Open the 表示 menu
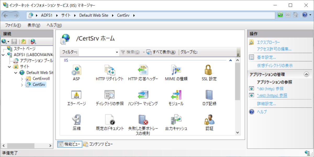 34,25
